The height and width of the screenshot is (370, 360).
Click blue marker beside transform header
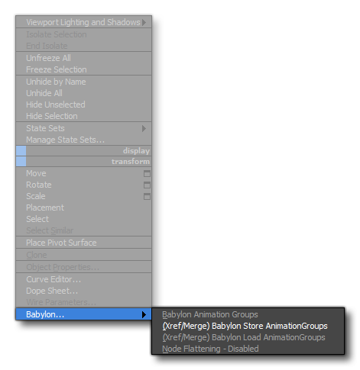(21, 162)
